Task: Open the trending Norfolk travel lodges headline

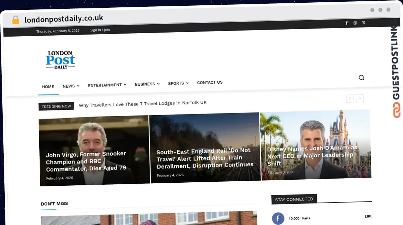Action: click(143, 104)
